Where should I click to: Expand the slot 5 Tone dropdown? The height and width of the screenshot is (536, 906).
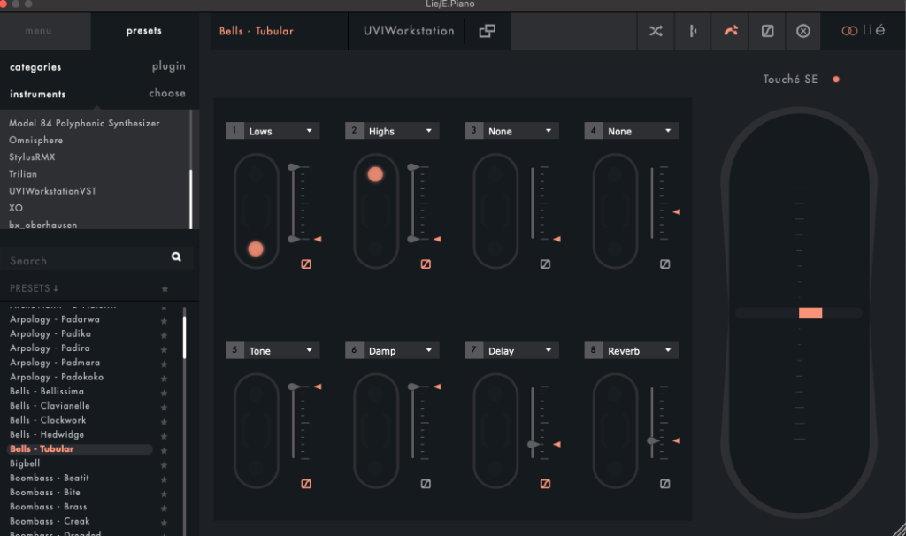(x=272, y=351)
